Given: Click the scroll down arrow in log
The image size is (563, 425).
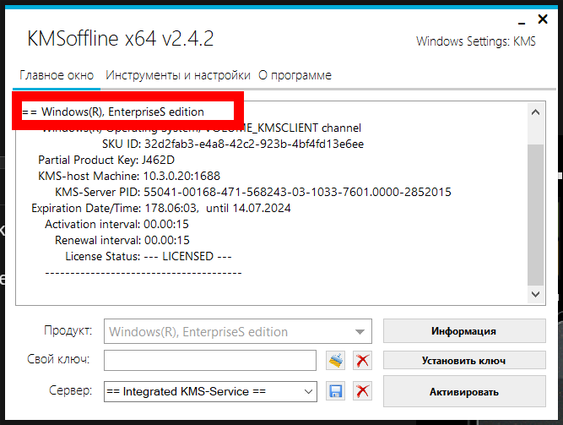Looking at the screenshot, I should [535, 294].
